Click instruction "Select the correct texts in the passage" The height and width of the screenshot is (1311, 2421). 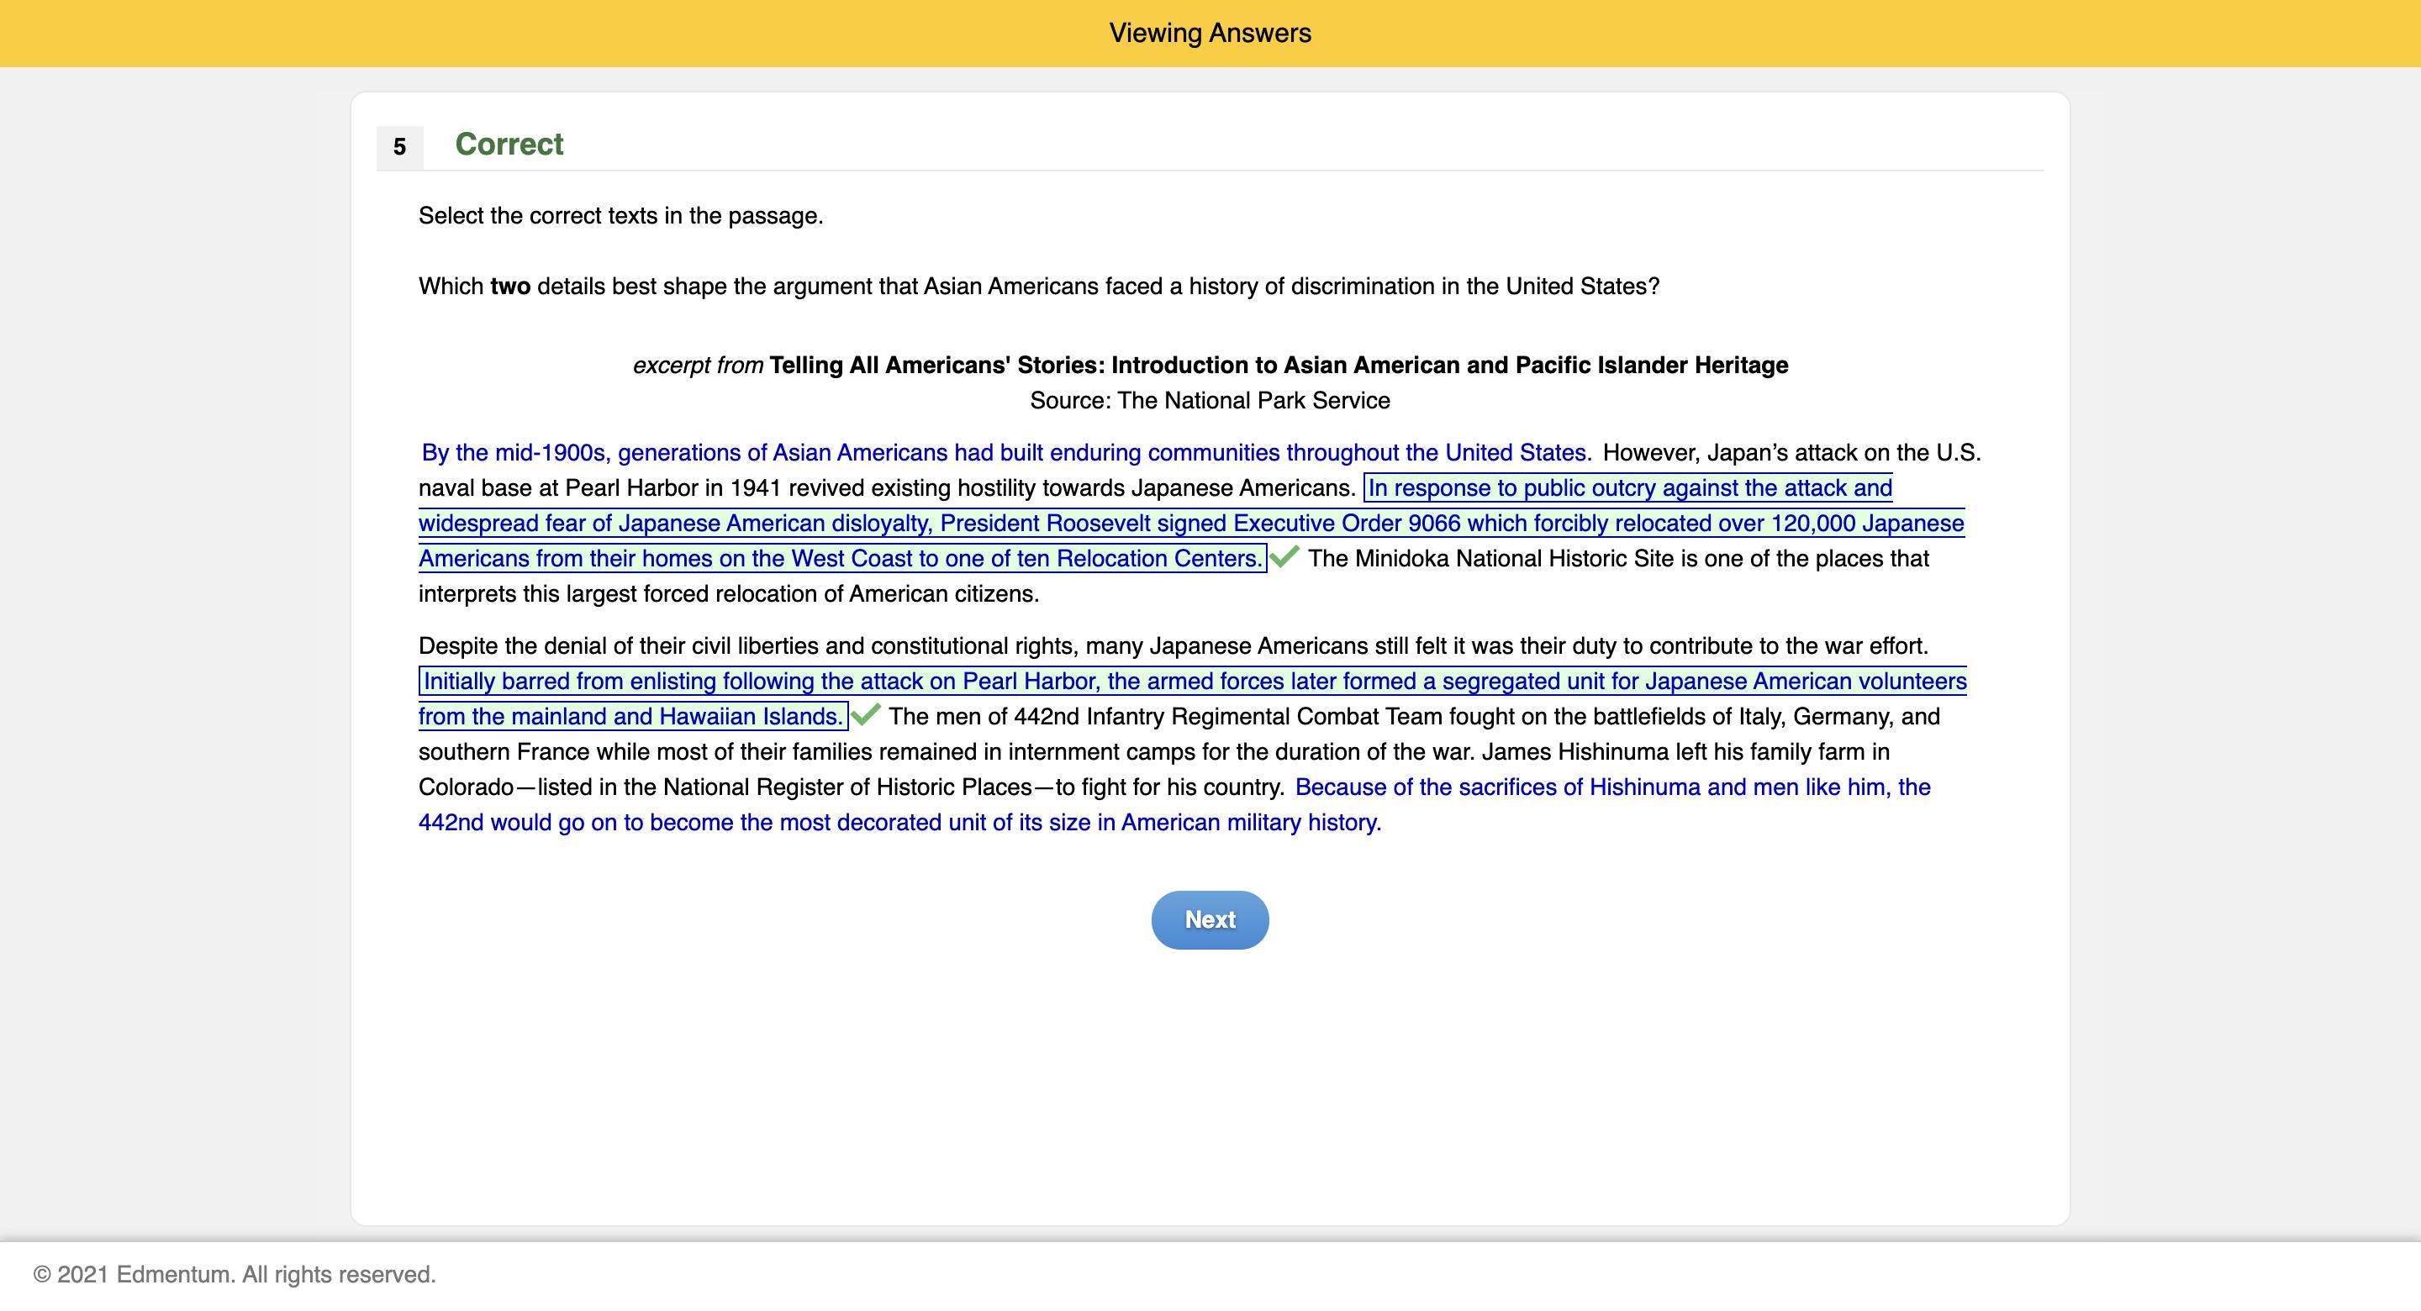click(x=620, y=216)
